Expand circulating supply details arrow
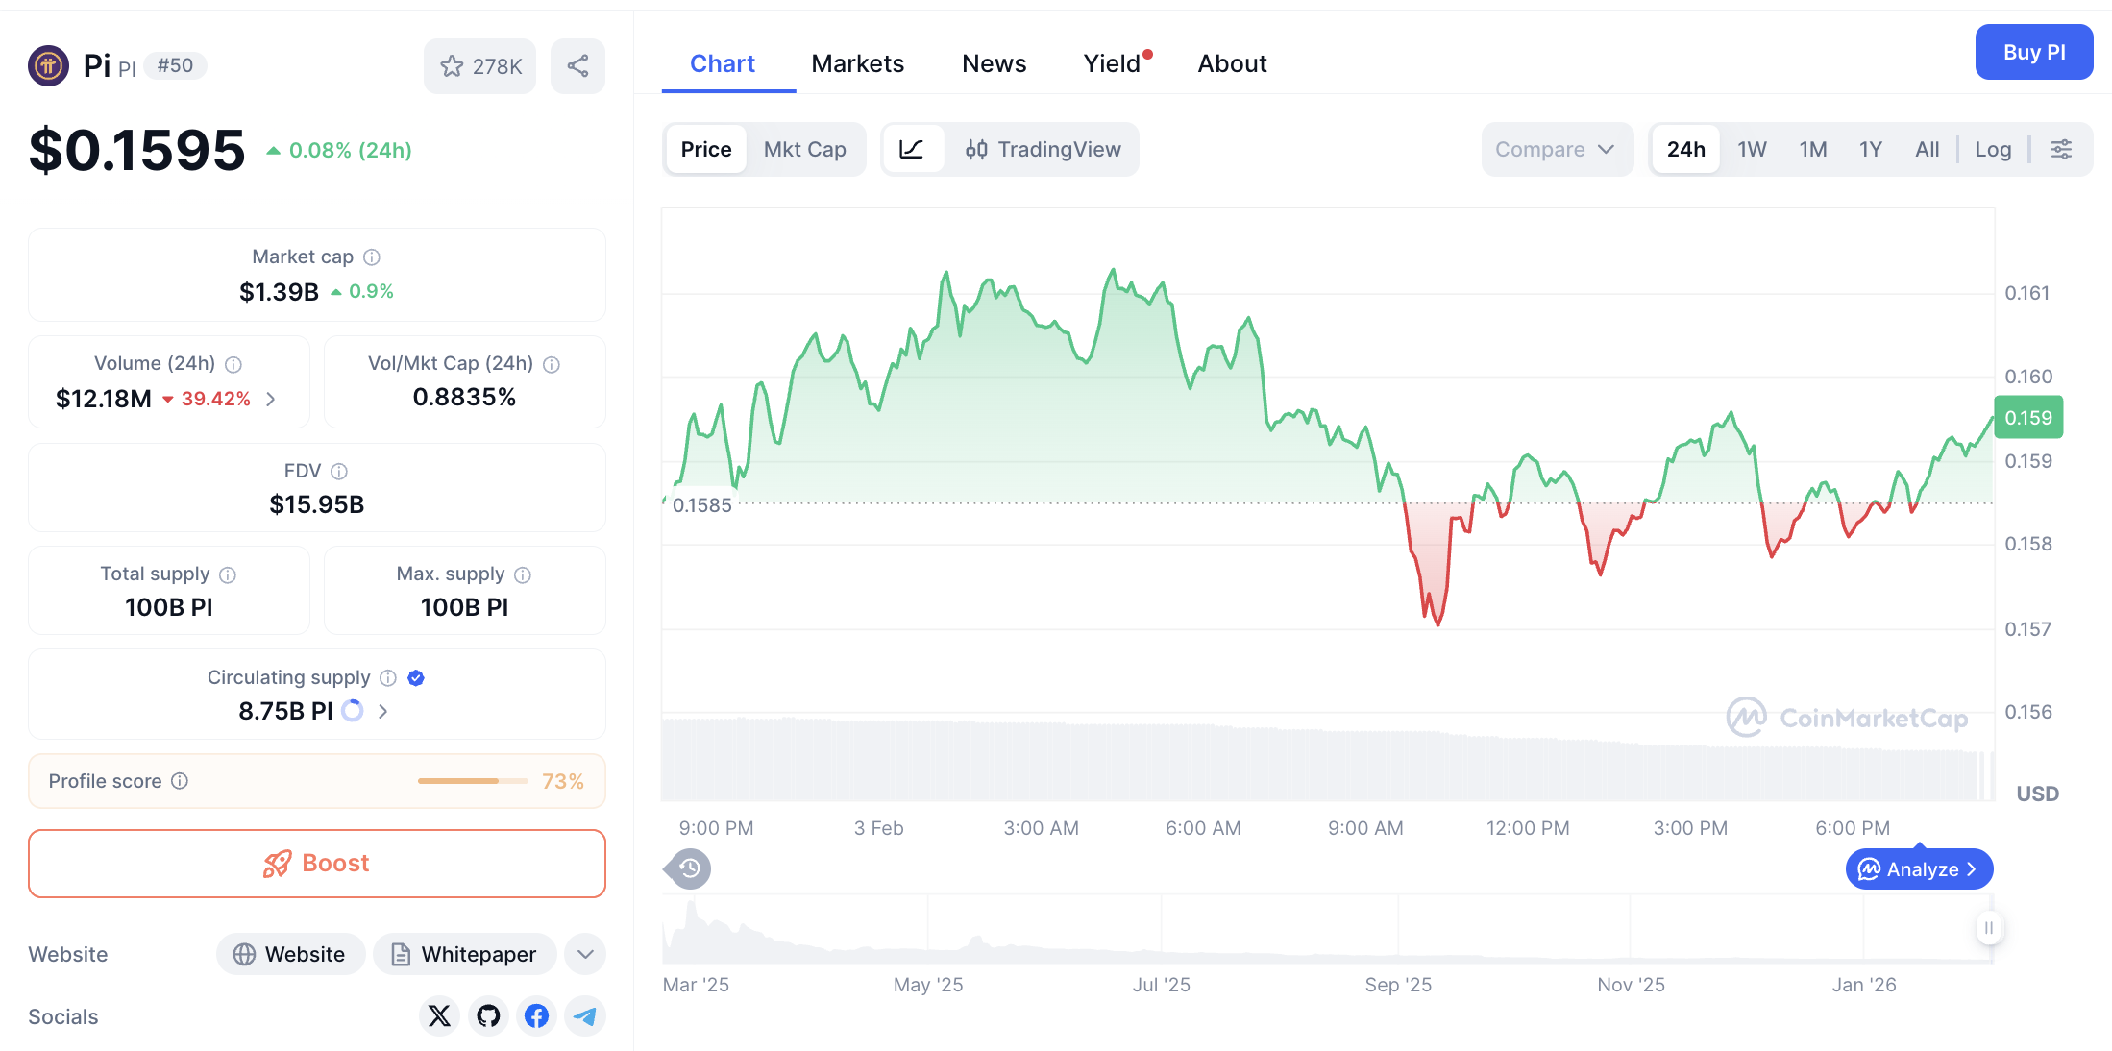Screen dimensions: 2112x1051 tap(383, 711)
